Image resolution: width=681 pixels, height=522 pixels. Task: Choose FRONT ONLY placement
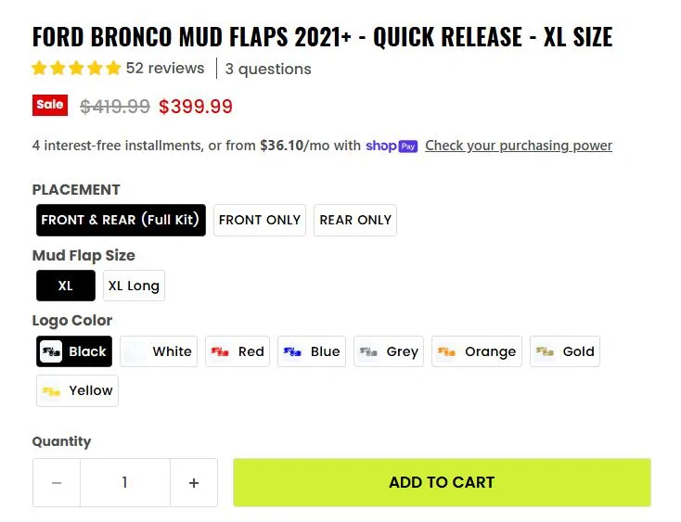260,220
